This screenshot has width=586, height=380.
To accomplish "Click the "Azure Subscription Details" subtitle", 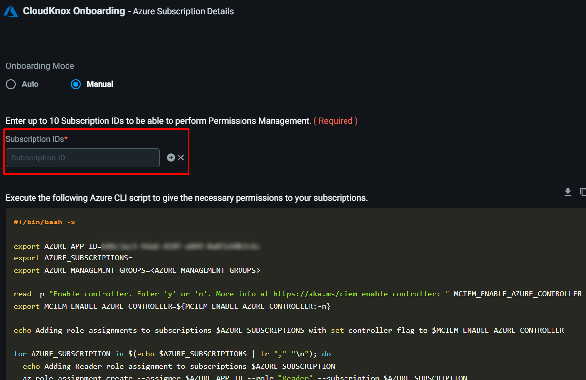I will click(x=183, y=11).
